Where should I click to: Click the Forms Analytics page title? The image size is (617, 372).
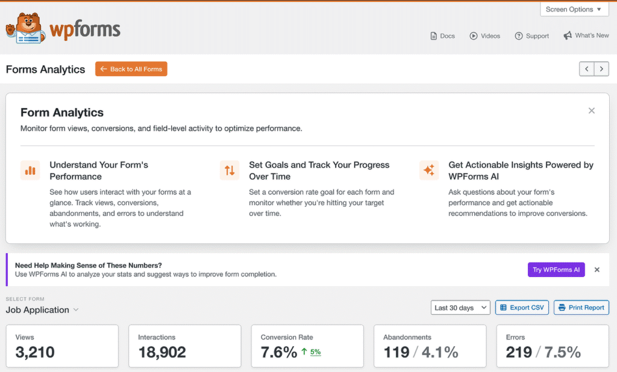(45, 70)
